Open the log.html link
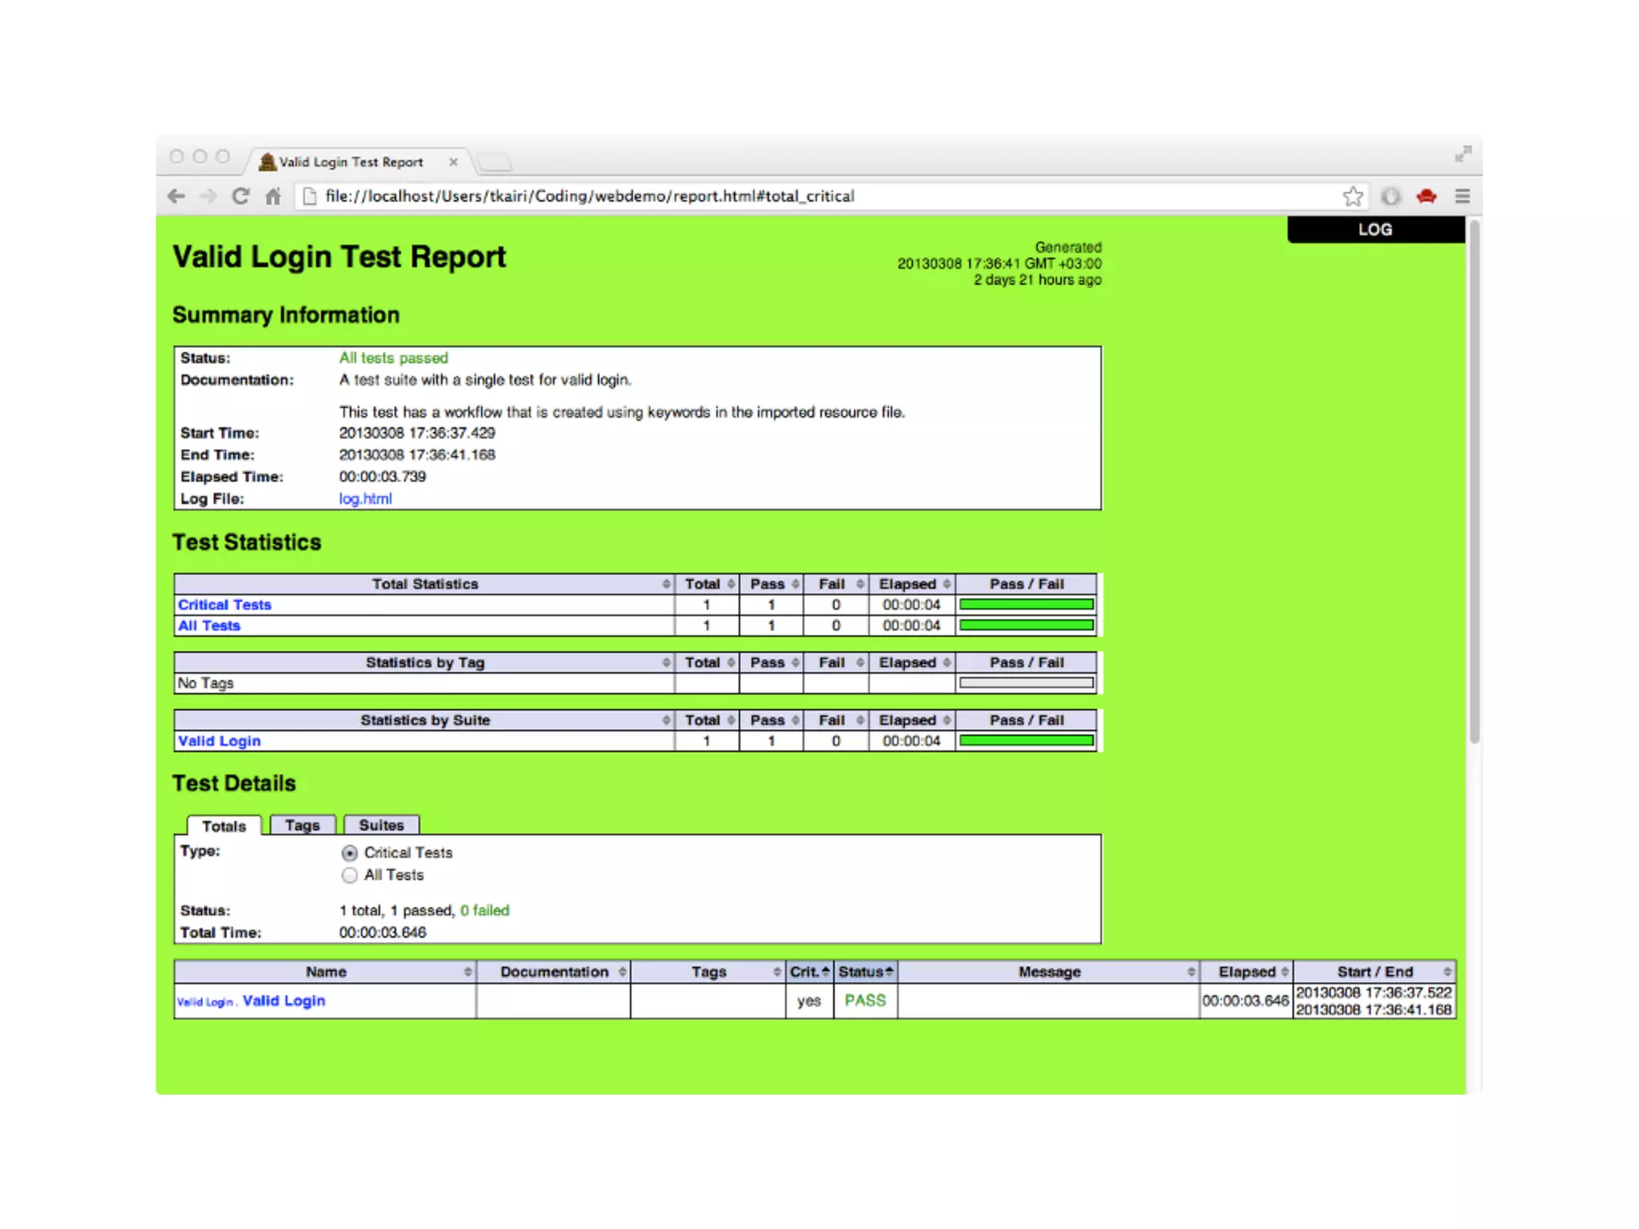 [x=365, y=498]
